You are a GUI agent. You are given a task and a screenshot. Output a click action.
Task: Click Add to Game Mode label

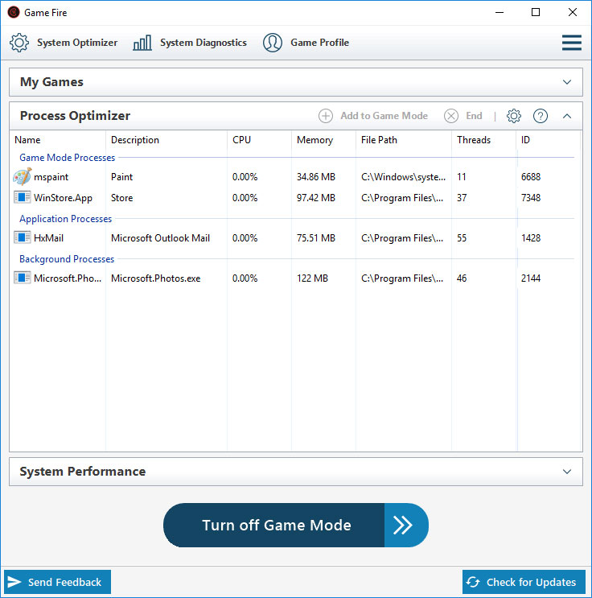[384, 116]
